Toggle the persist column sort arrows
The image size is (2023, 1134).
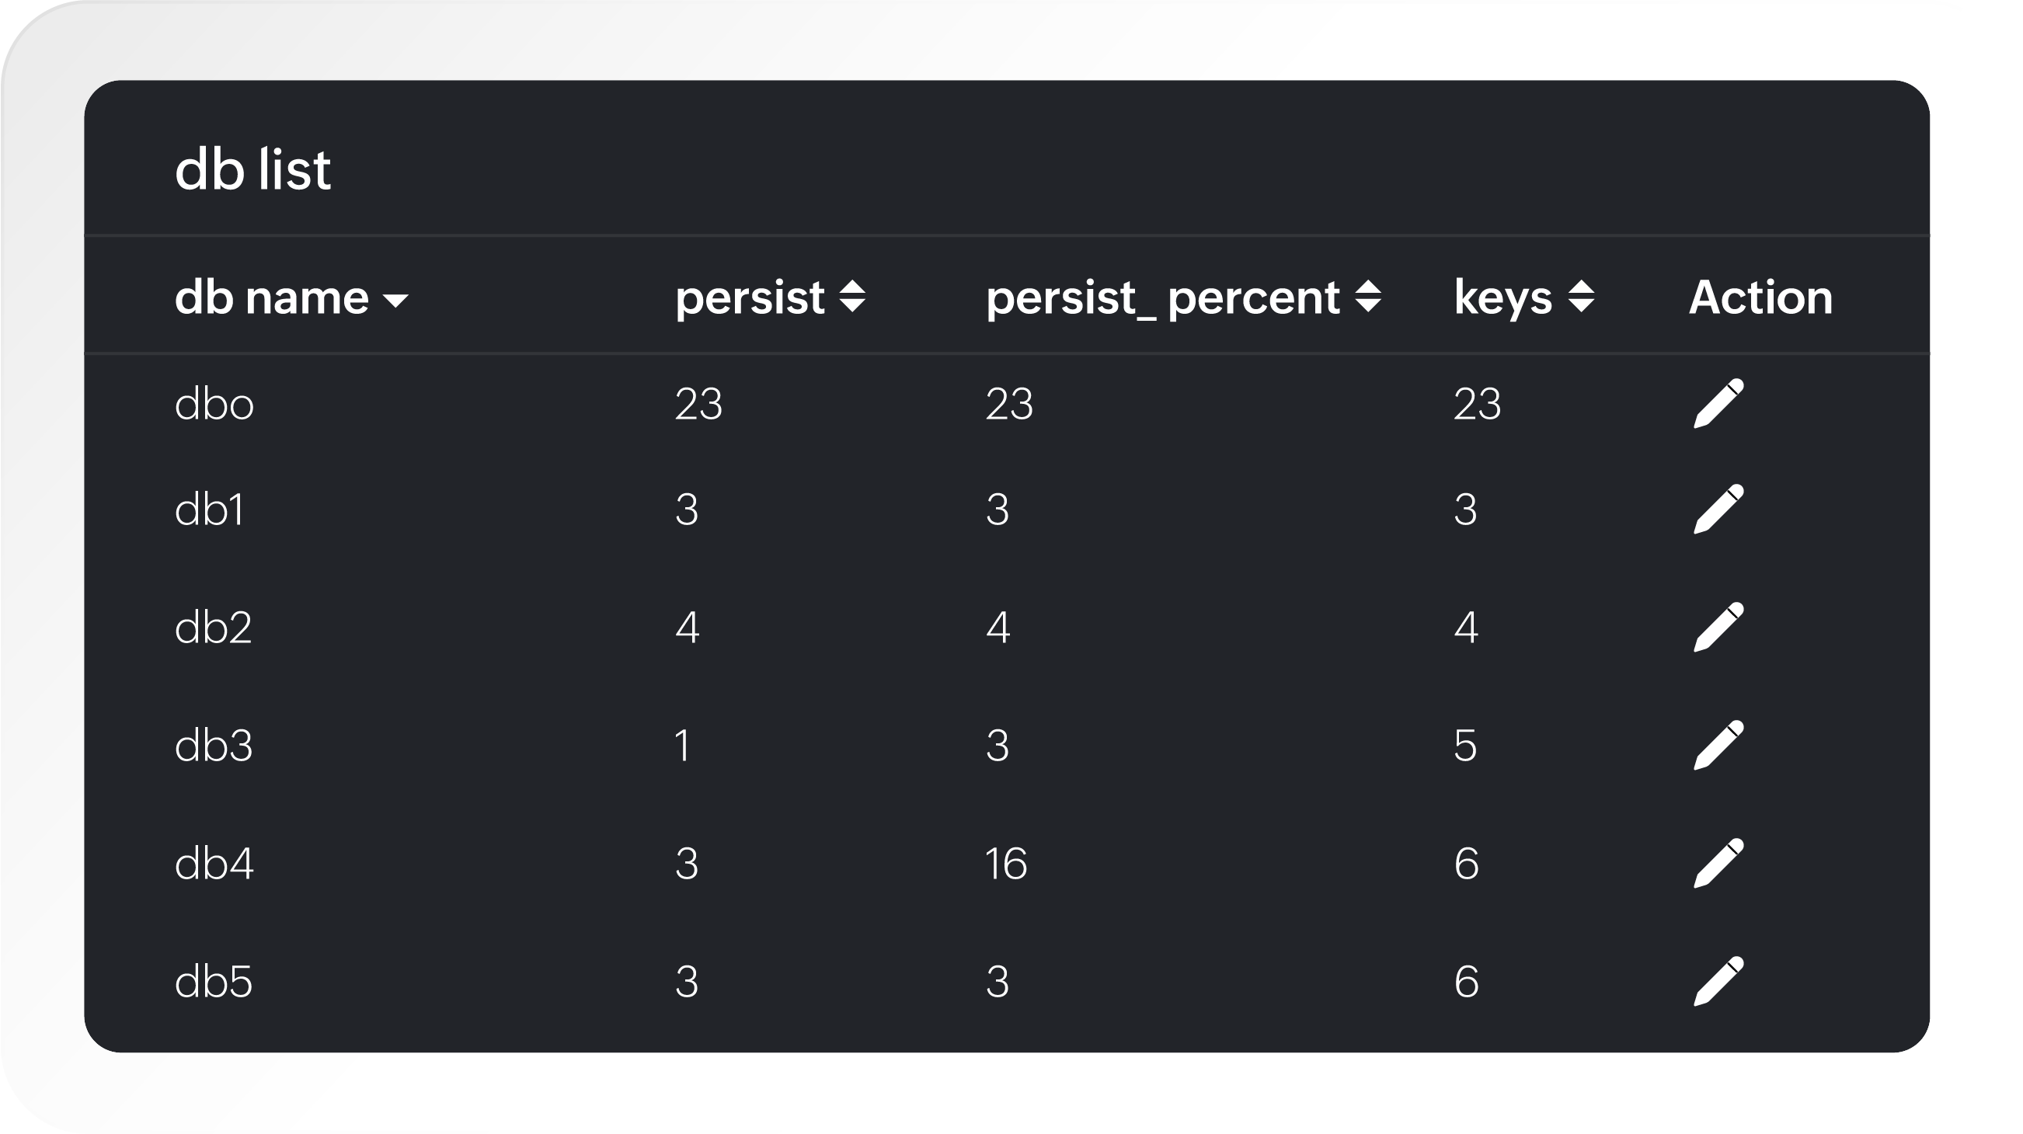click(x=852, y=297)
